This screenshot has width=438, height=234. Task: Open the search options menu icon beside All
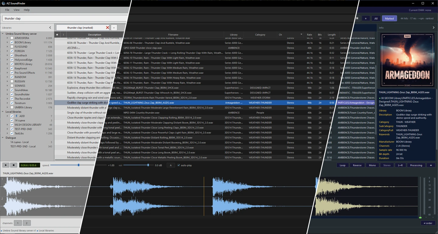tap(366, 19)
